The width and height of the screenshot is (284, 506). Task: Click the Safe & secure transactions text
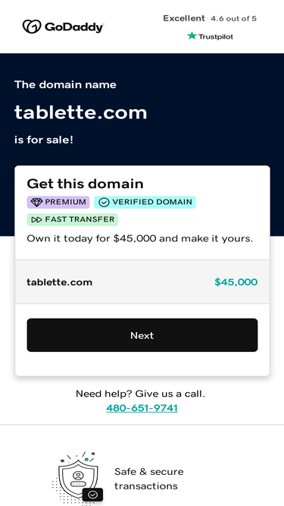point(149,479)
